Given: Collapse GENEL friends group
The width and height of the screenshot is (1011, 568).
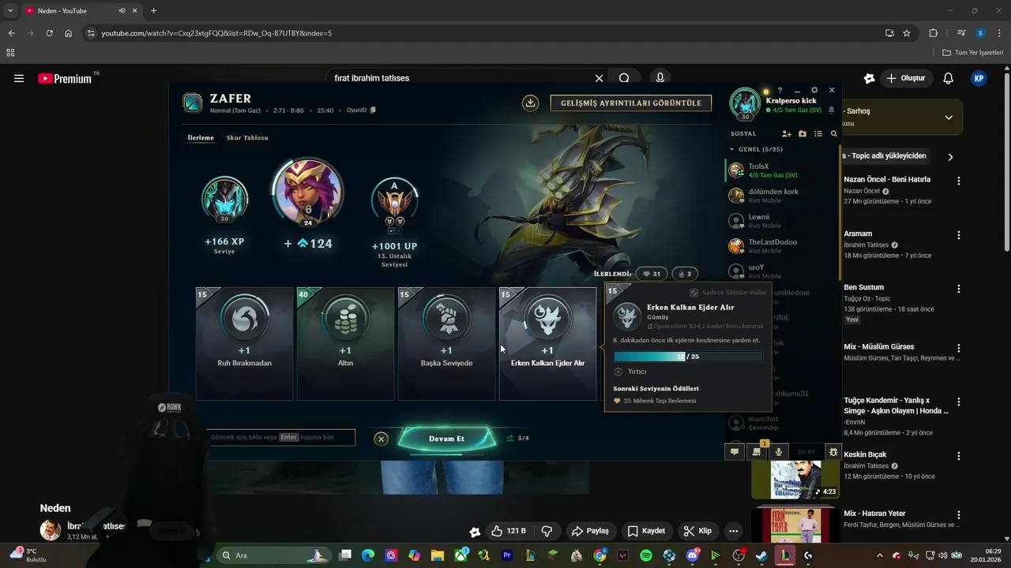Looking at the screenshot, I should tap(732, 149).
